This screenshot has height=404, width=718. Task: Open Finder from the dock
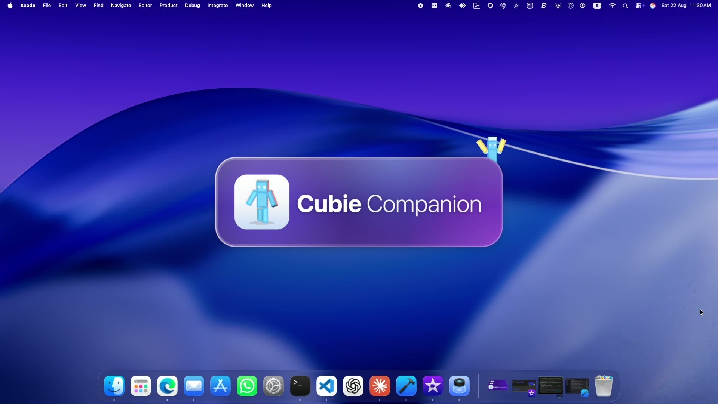point(114,386)
